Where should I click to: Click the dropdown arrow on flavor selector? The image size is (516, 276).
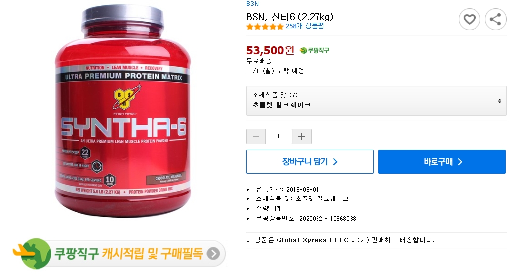point(499,101)
